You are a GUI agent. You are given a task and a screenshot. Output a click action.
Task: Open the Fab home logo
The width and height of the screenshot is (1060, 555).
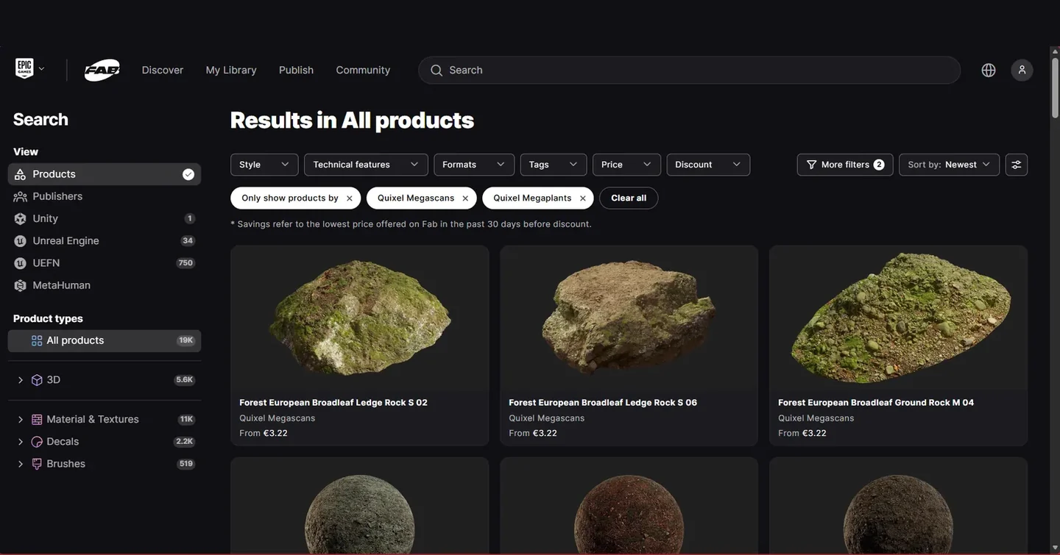point(102,70)
